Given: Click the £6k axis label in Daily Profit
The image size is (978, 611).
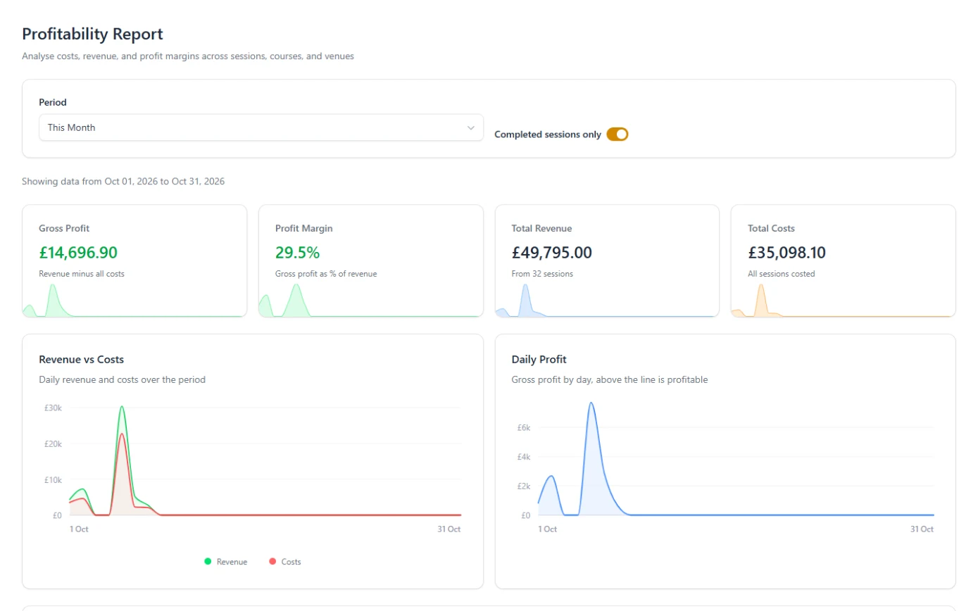Looking at the screenshot, I should point(524,427).
